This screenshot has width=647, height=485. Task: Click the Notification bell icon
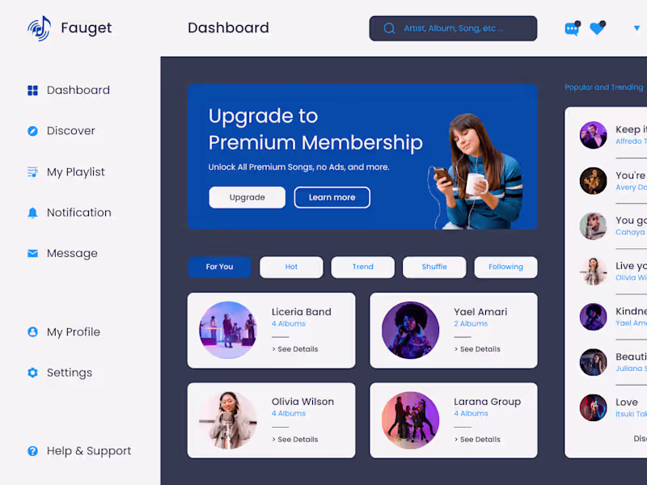click(32, 213)
